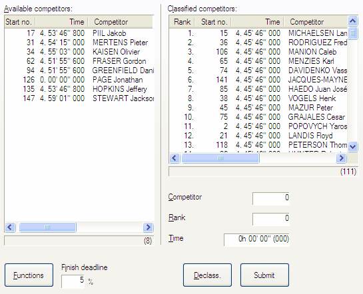Select available competitor STEWART Jackson
This screenshot has width=363, height=294.
point(79,98)
